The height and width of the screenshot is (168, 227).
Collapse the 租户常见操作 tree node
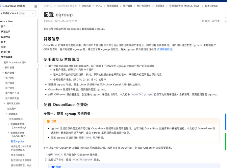point(5,103)
